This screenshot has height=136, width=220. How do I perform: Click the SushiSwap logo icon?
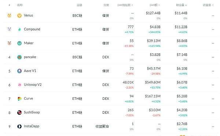coord(19,113)
